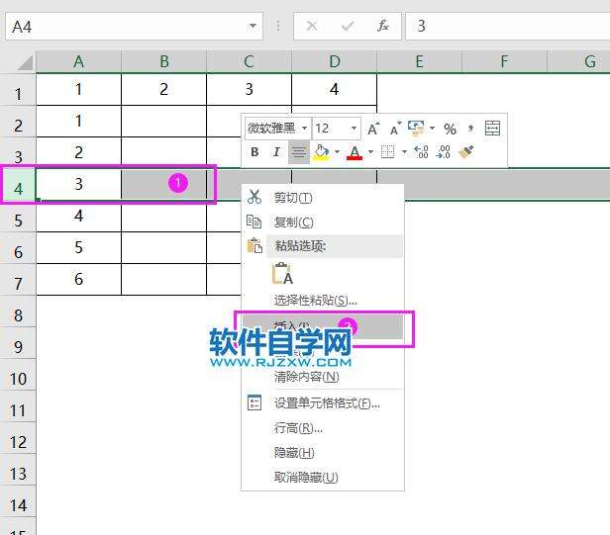Select row 5 header
This screenshot has width=610, height=535.
(18, 217)
